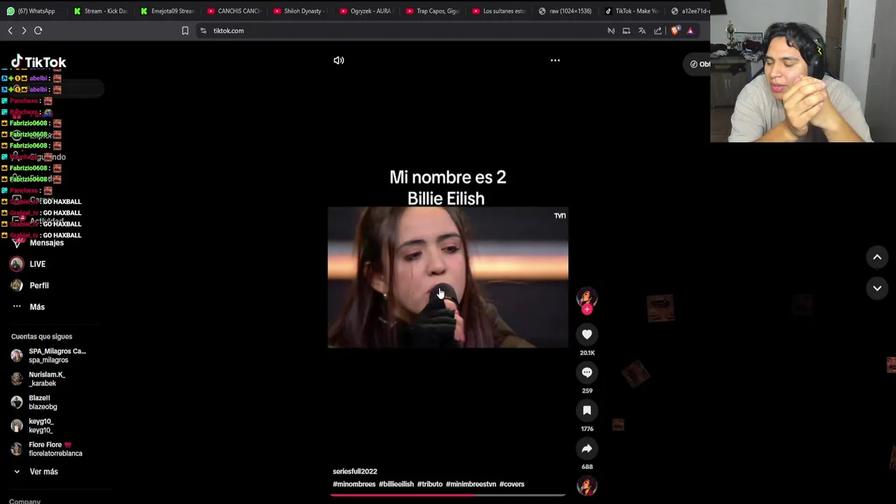Open the keyg10_ account

pyautogui.click(x=32, y=426)
